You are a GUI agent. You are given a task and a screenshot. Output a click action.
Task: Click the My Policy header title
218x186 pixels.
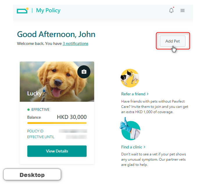(48, 10)
